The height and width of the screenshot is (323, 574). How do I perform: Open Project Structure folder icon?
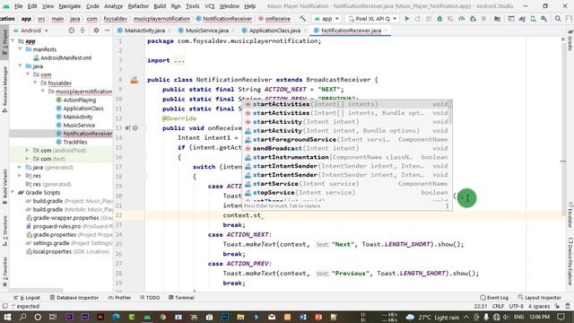(497, 18)
